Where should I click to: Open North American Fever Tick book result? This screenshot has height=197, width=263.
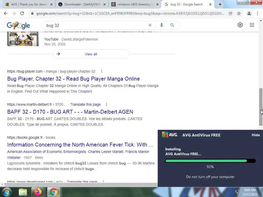click(80, 145)
